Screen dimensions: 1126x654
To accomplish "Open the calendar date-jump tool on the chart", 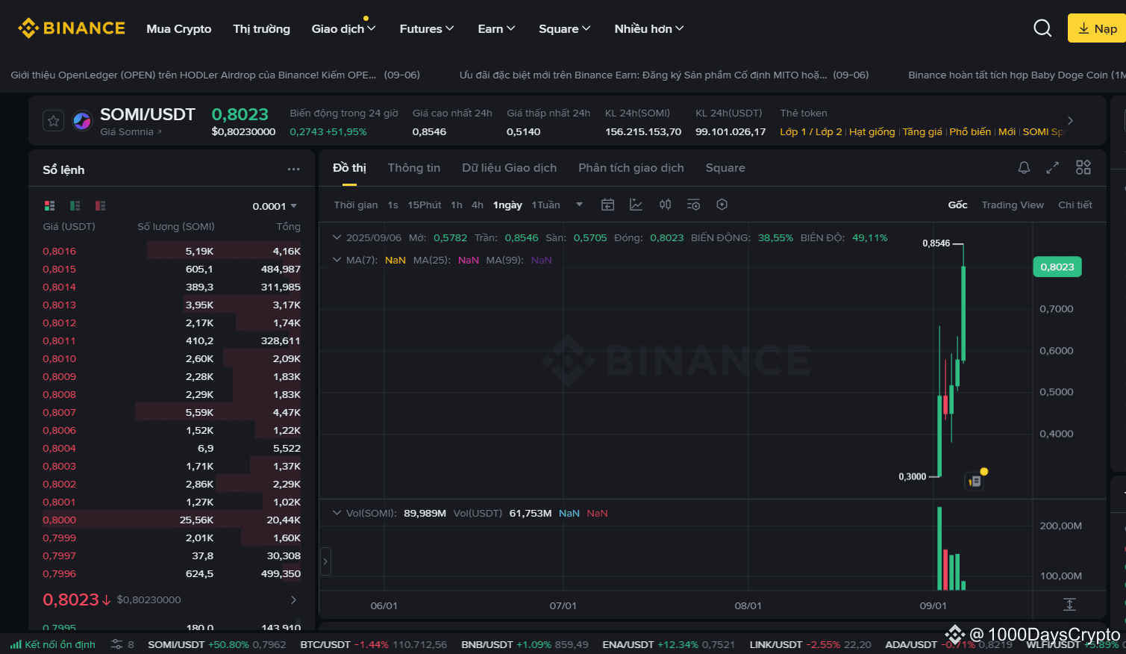I will click(x=607, y=204).
